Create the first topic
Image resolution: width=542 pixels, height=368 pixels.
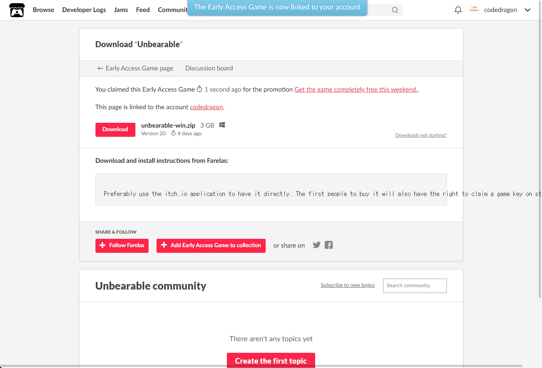tap(271, 360)
